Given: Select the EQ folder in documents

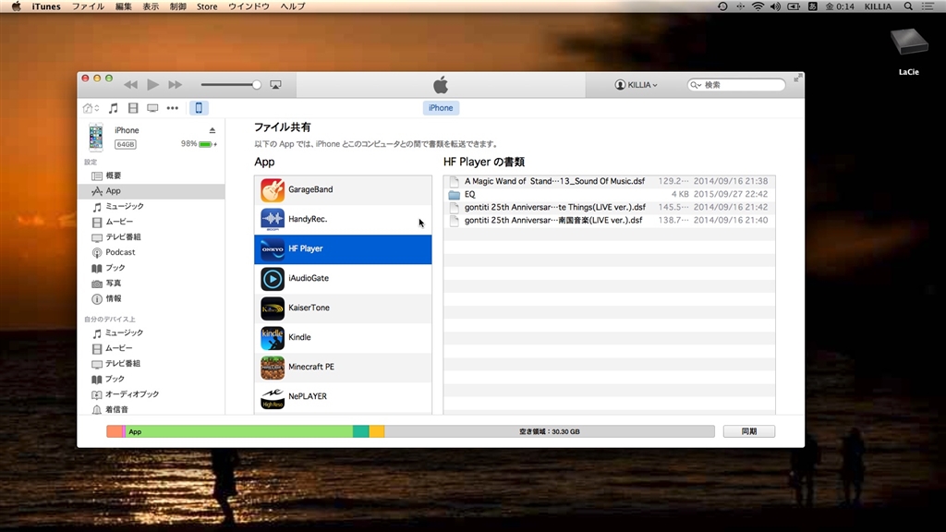Looking at the screenshot, I should (x=610, y=194).
